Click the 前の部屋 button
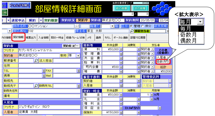The image size is (215, 116). coord(122,8)
